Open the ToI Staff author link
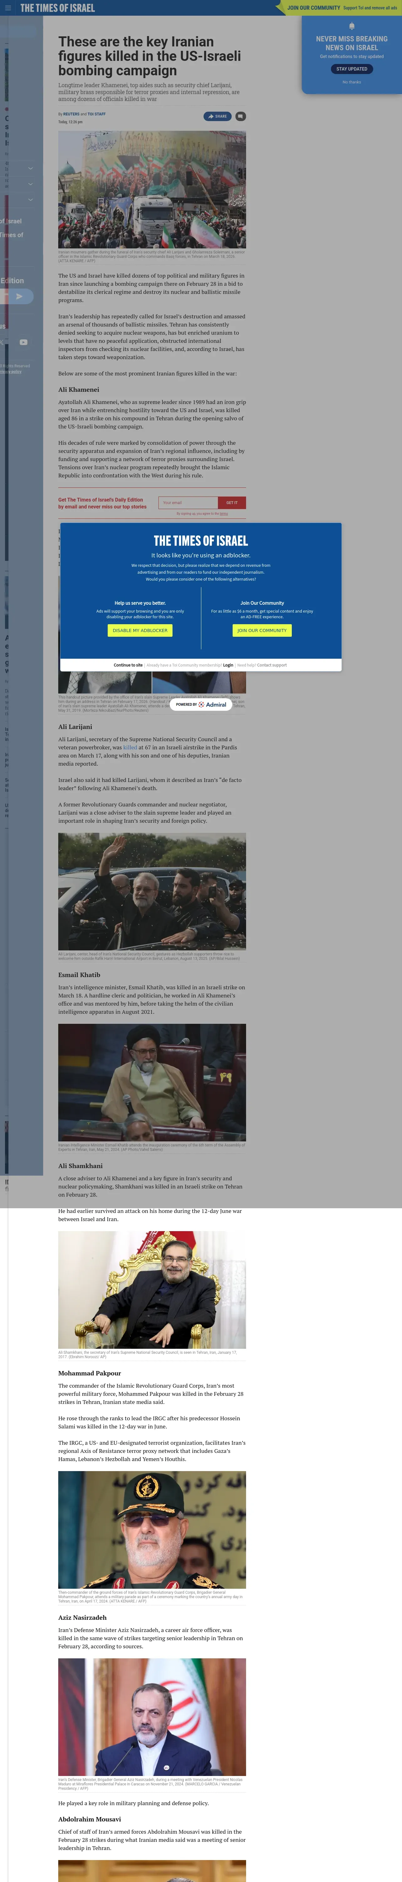This screenshot has width=402, height=1882. coord(96,114)
